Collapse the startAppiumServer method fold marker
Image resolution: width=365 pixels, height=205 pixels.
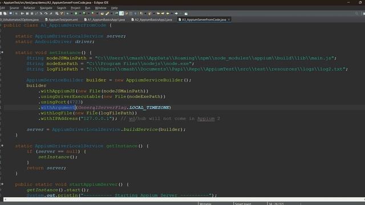[x=2, y=184]
